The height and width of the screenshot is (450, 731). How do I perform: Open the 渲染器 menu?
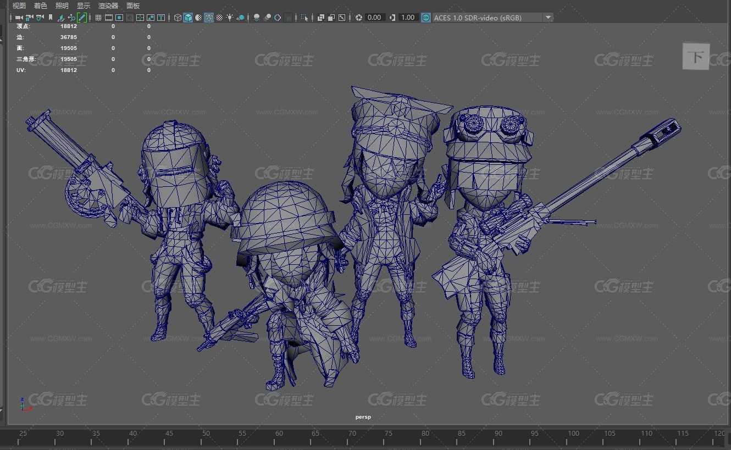click(108, 5)
